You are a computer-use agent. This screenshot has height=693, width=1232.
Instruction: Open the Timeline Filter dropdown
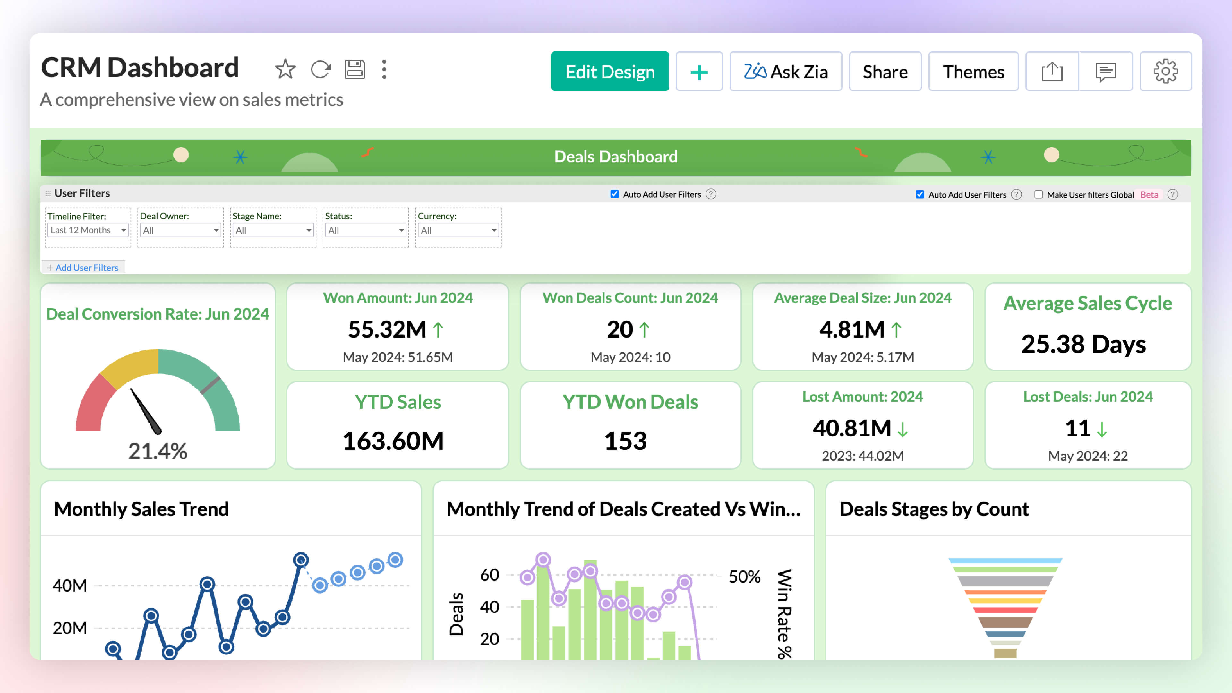click(x=88, y=231)
